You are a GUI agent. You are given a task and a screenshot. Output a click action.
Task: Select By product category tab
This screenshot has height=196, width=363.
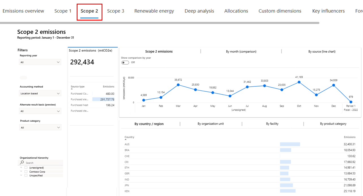[x=333, y=124]
